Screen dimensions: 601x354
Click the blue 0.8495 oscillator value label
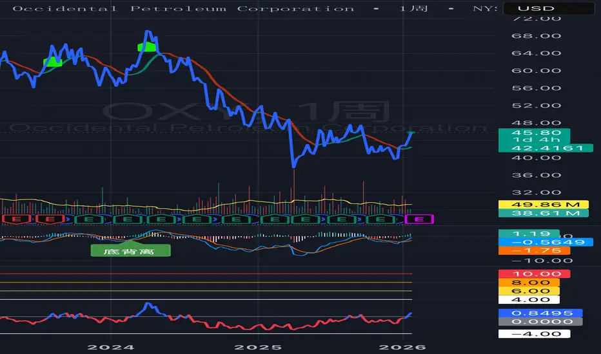[540, 313]
